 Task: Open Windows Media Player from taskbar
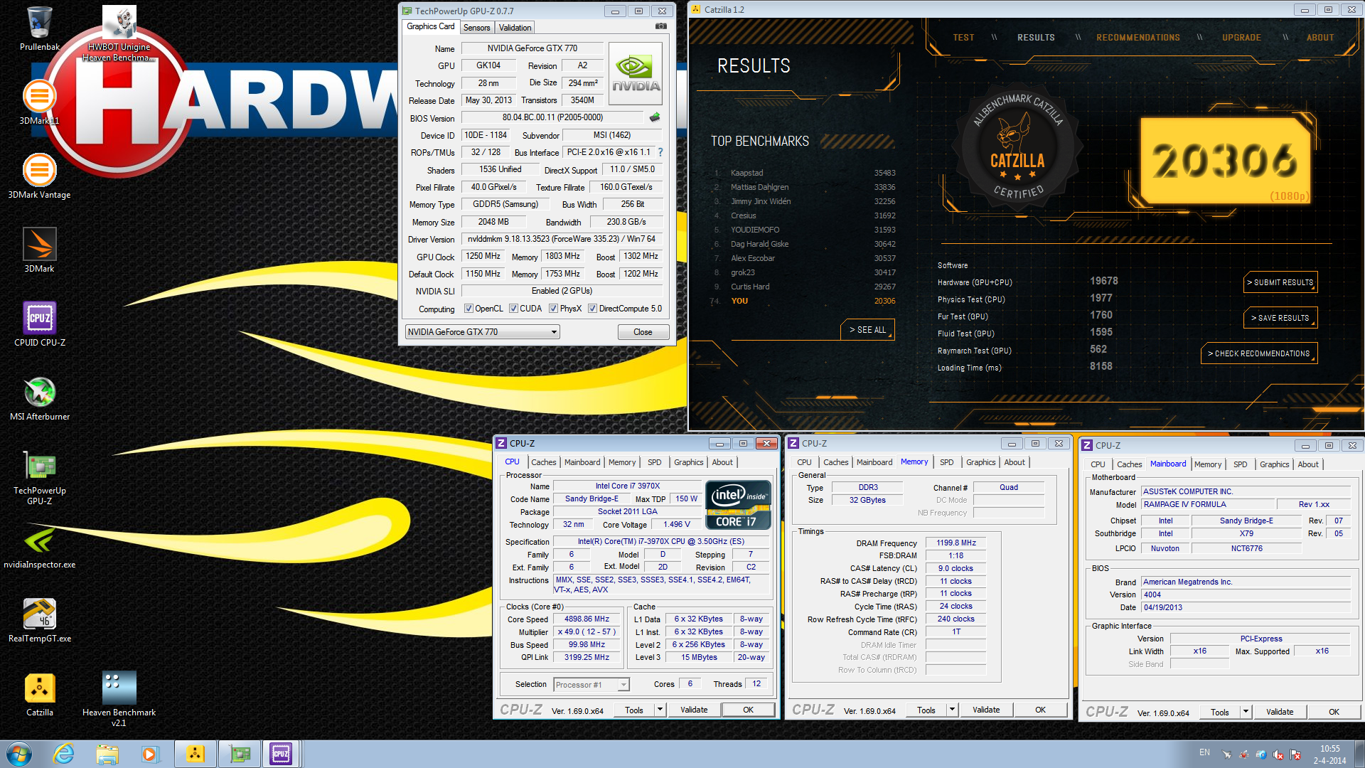tap(149, 754)
